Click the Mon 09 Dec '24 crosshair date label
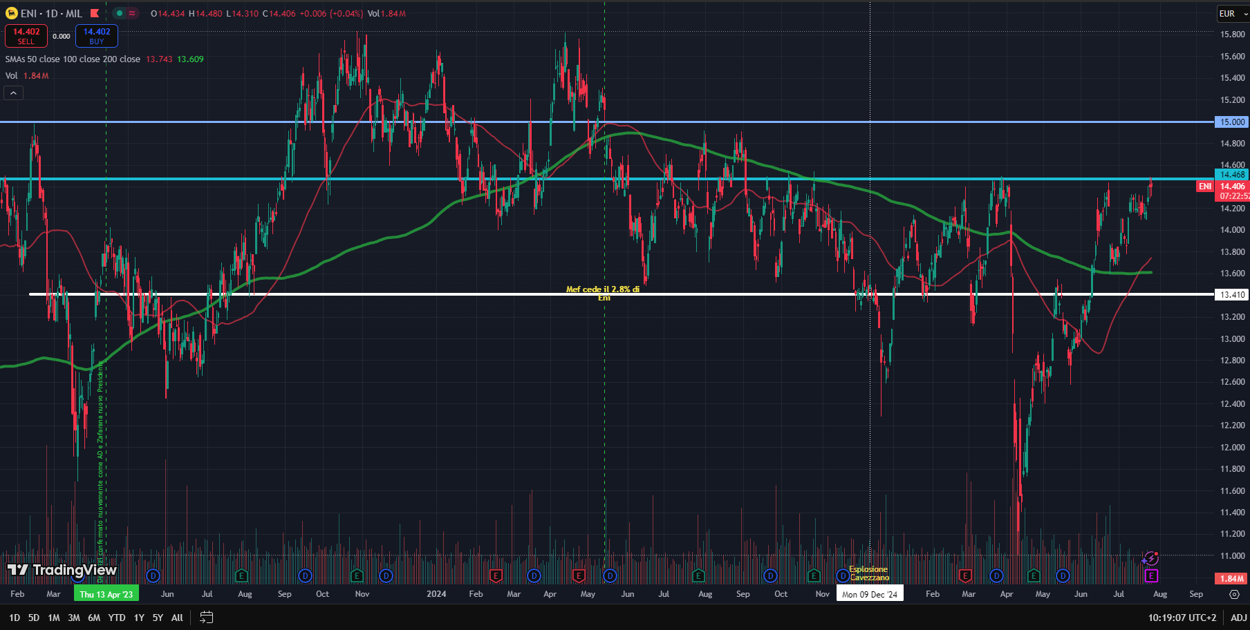The width and height of the screenshot is (1250, 630). click(870, 594)
